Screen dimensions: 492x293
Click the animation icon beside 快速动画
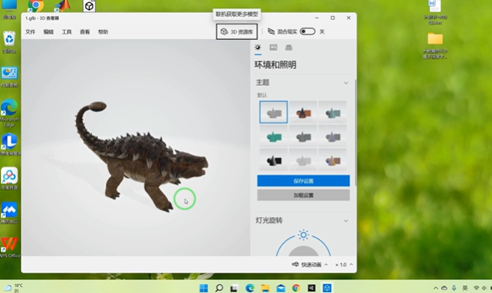pyautogui.click(x=296, y=265)
